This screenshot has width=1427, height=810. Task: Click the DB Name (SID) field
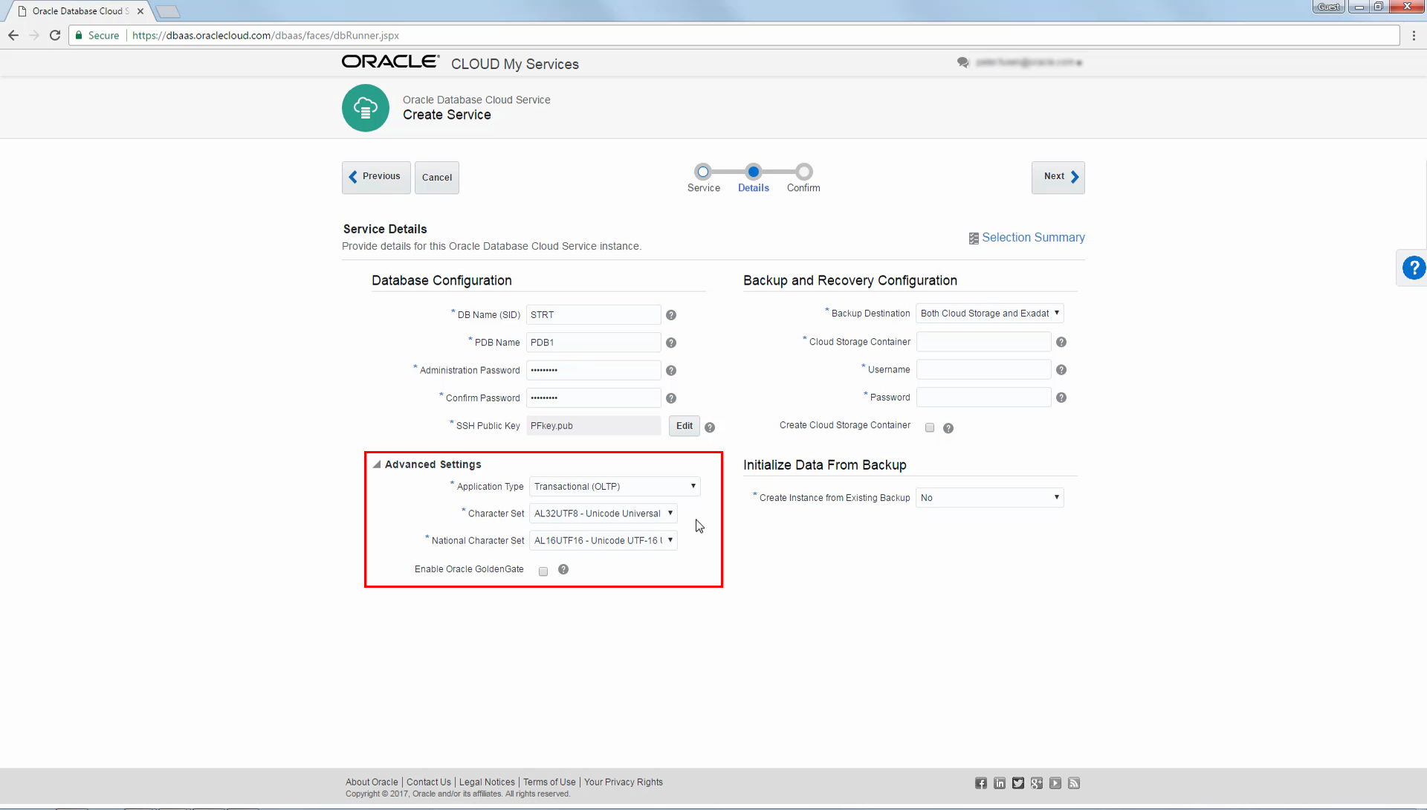594,315
